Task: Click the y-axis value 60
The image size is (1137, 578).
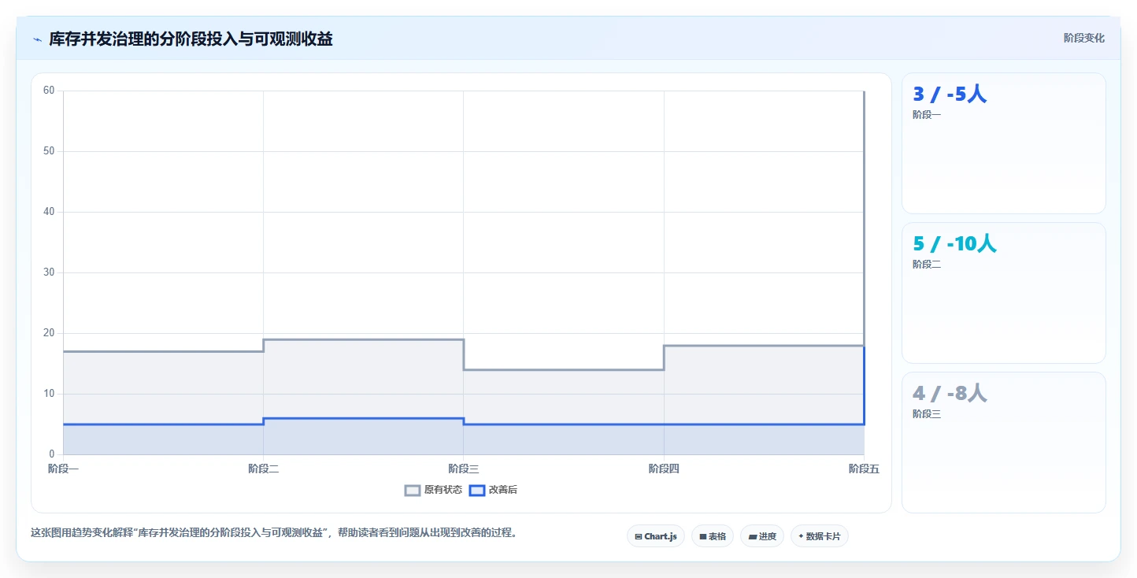Action: click(x=49, y=91)
